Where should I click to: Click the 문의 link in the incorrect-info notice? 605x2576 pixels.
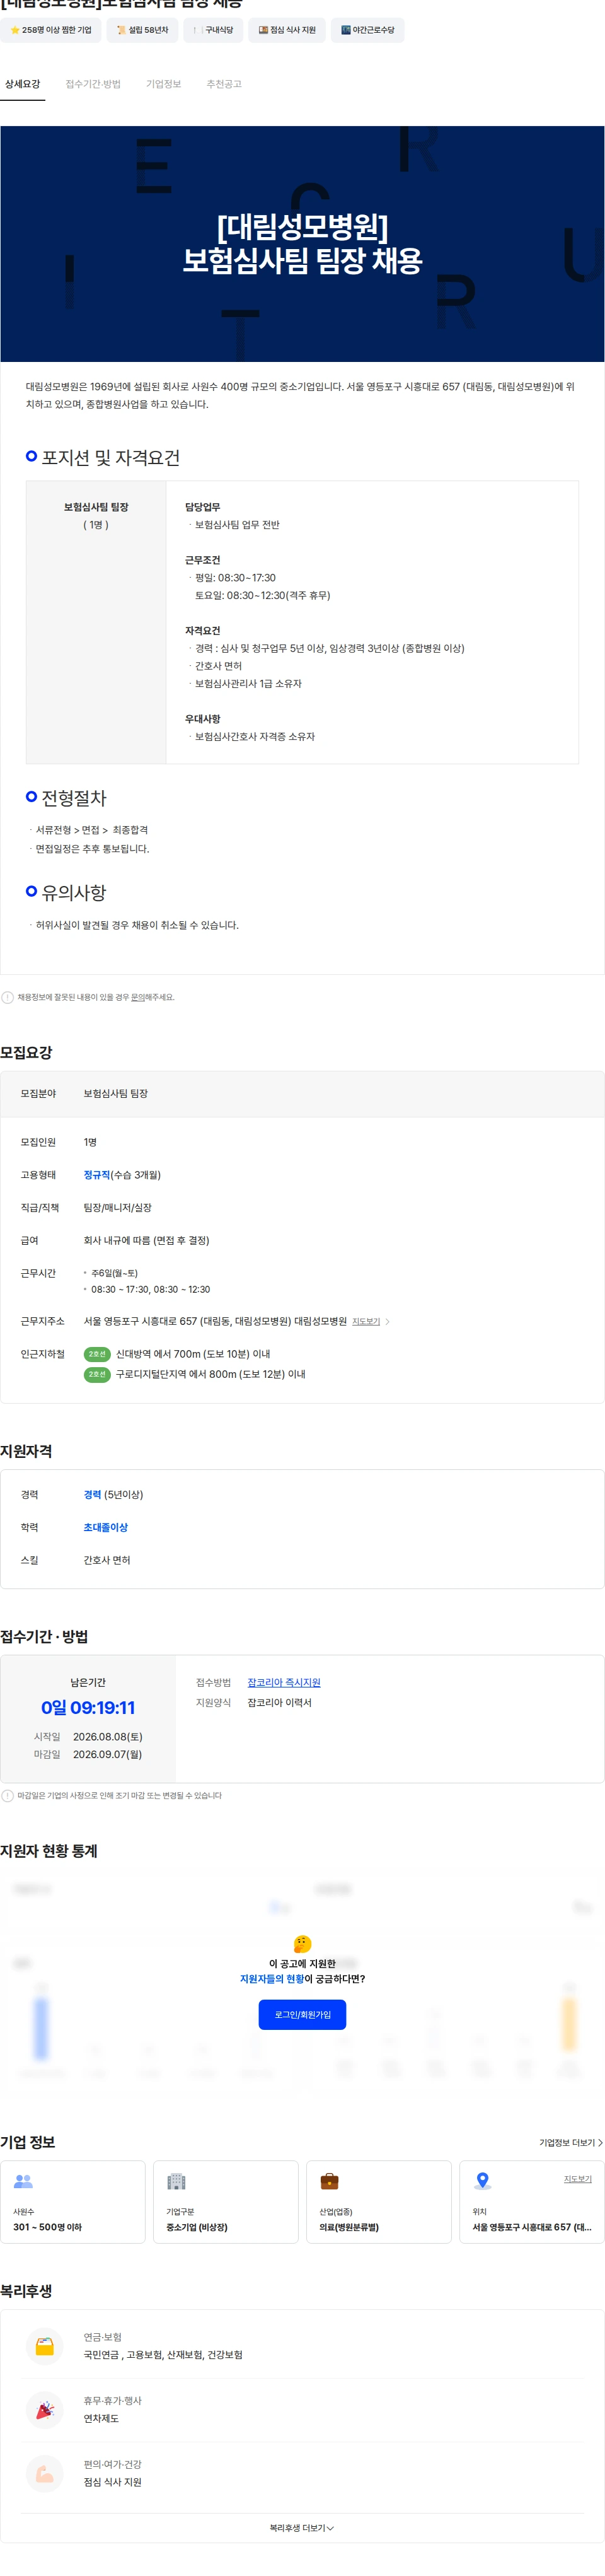click(138, 997)
